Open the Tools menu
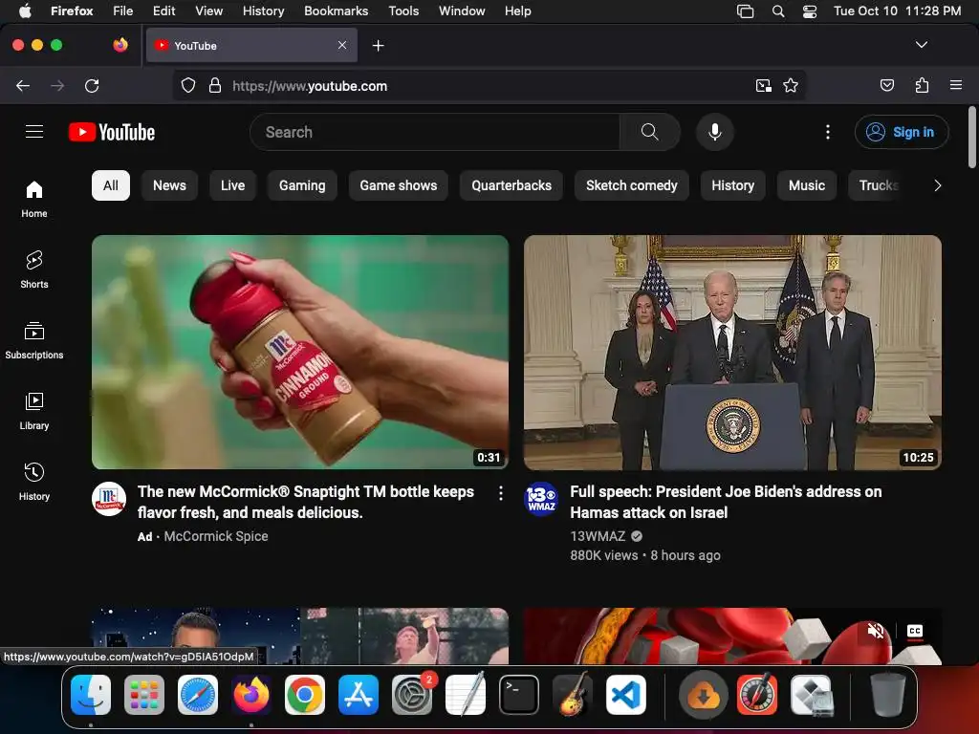 [x=403, y=11]
